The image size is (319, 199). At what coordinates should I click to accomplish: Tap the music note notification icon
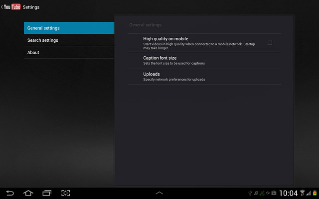pos(256,193)
